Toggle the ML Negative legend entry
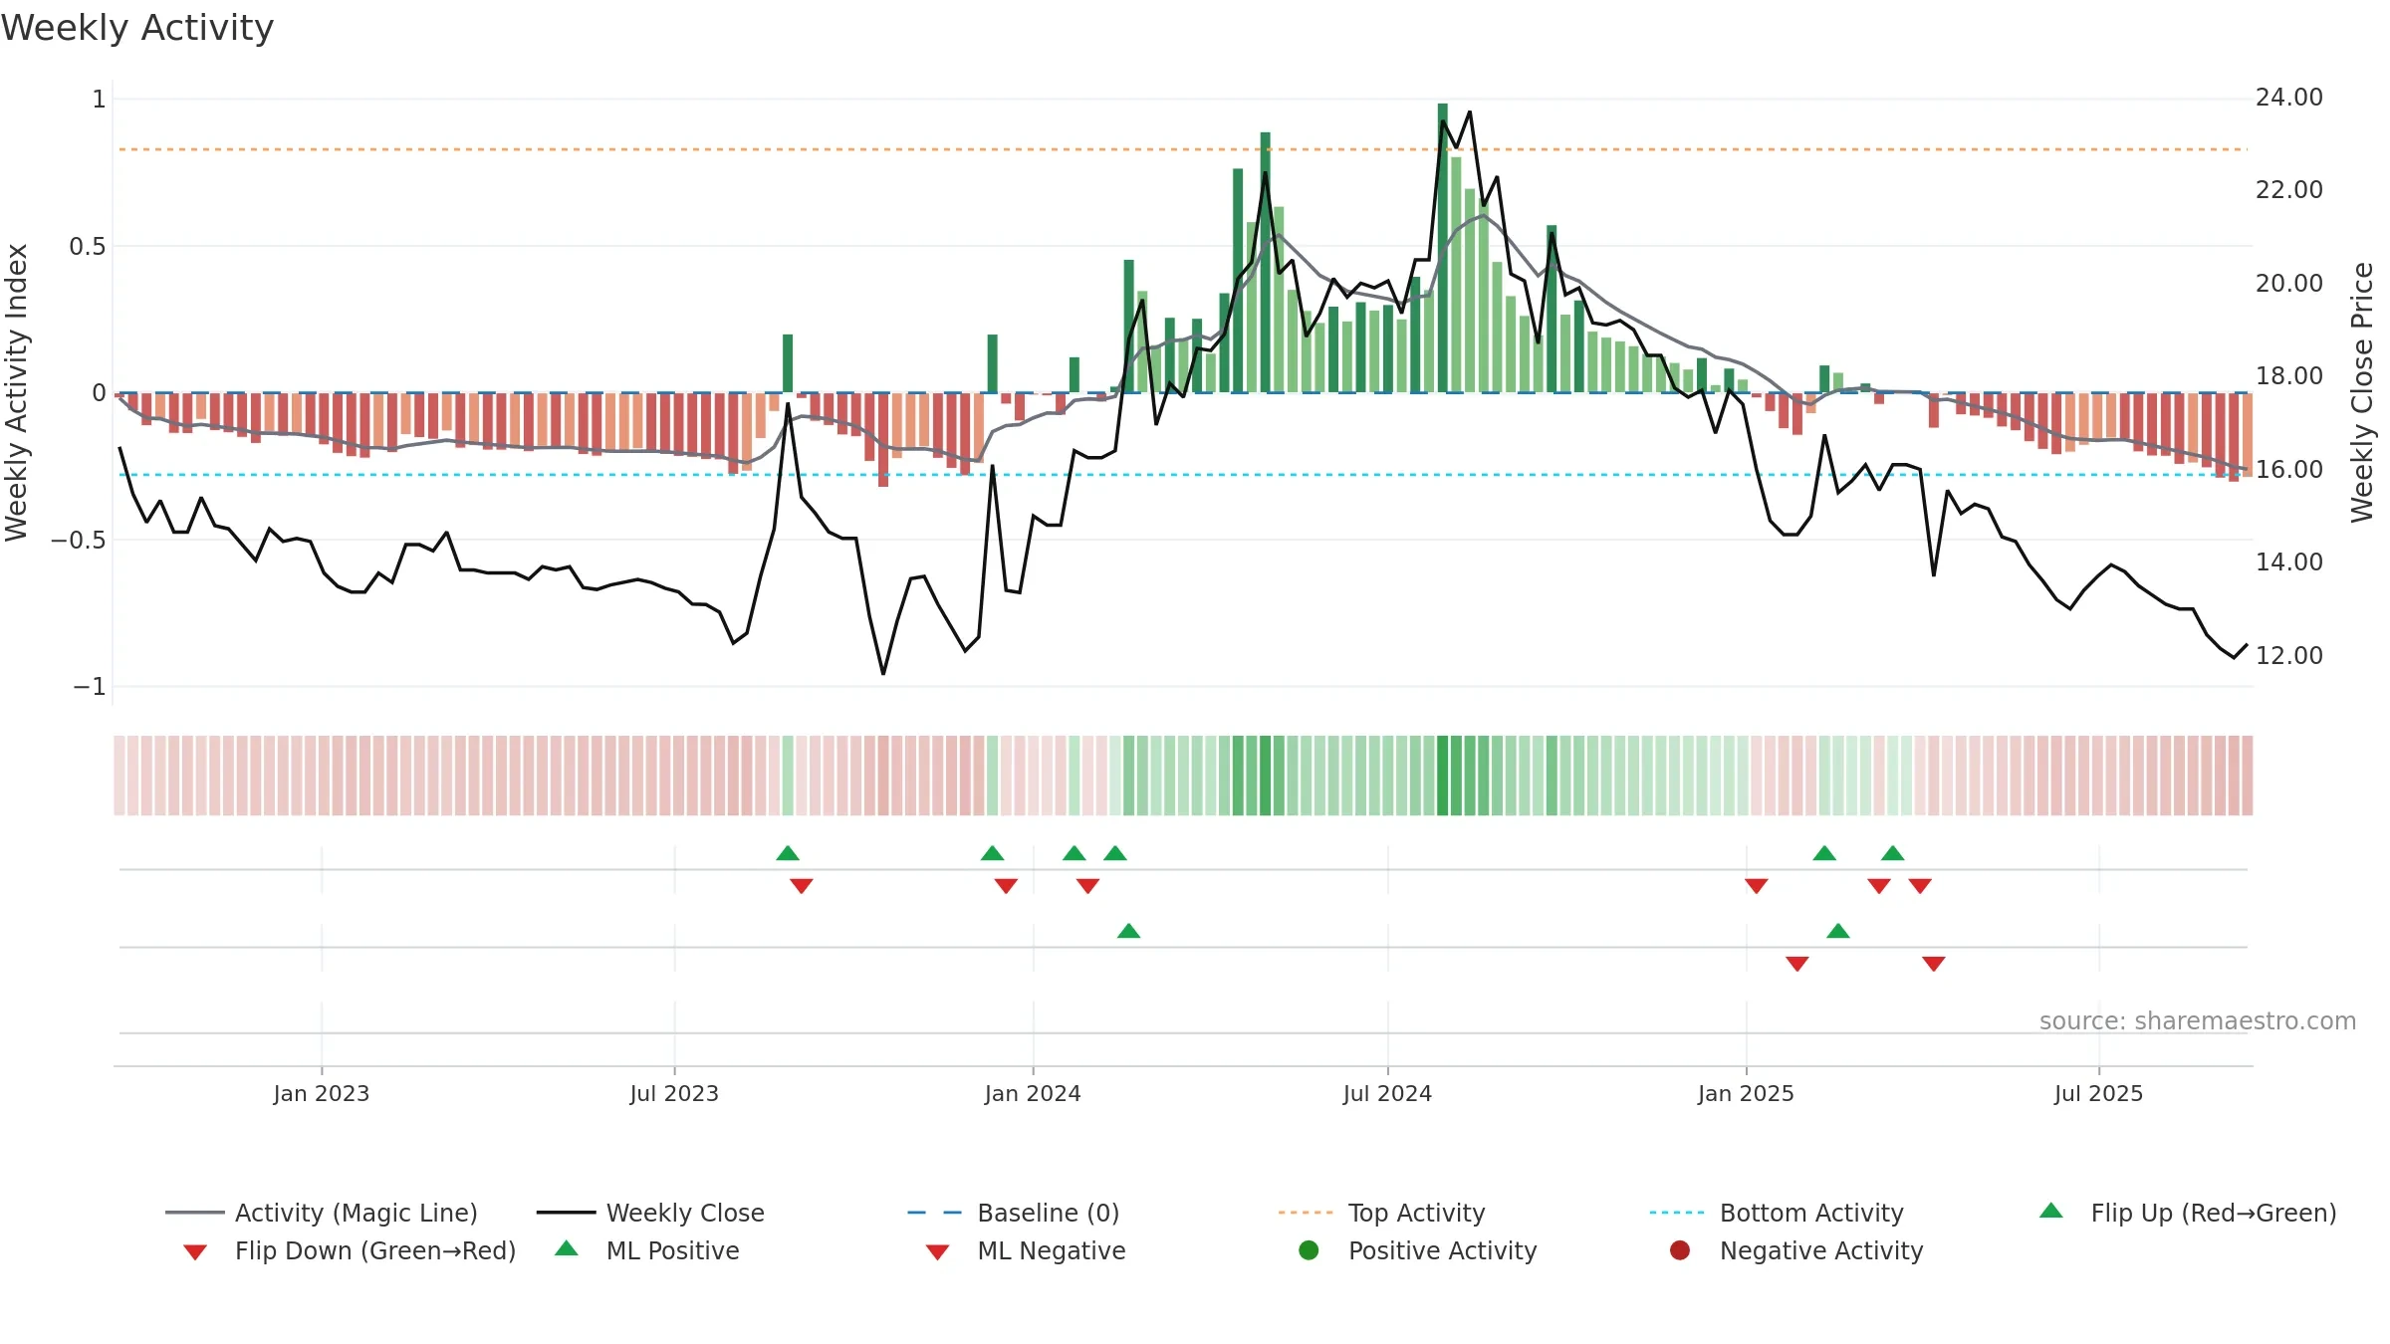The width and height of the screenshot is (2390, 1344). (1026, 1250)
